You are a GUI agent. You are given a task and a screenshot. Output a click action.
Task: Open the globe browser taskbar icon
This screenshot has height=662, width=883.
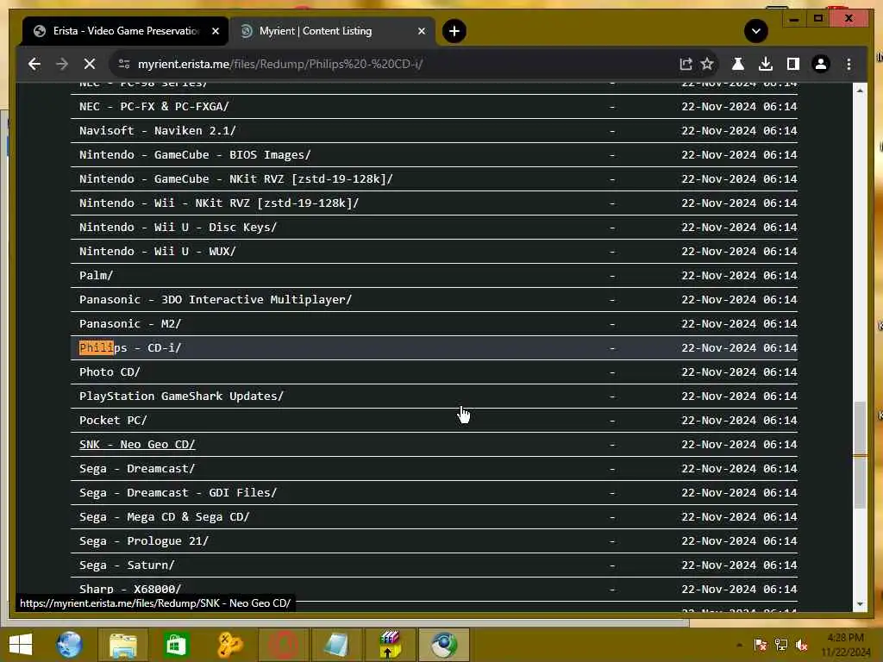click(69, 645)
